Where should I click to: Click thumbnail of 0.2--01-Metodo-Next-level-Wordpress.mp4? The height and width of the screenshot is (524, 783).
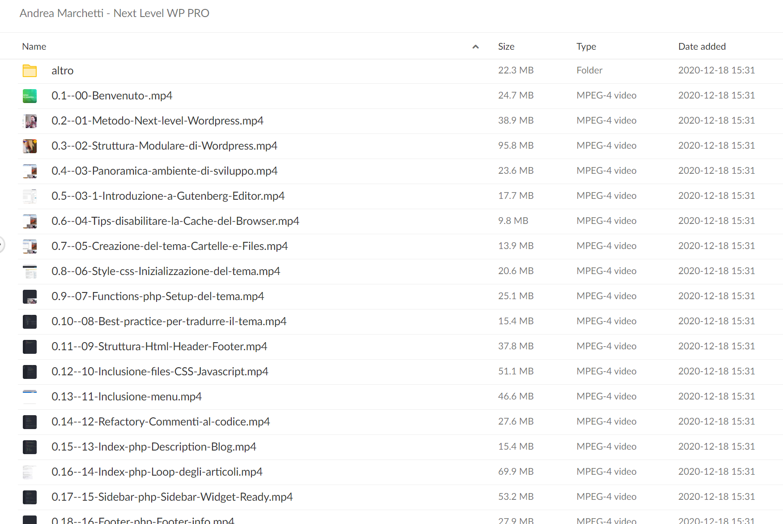30,121
